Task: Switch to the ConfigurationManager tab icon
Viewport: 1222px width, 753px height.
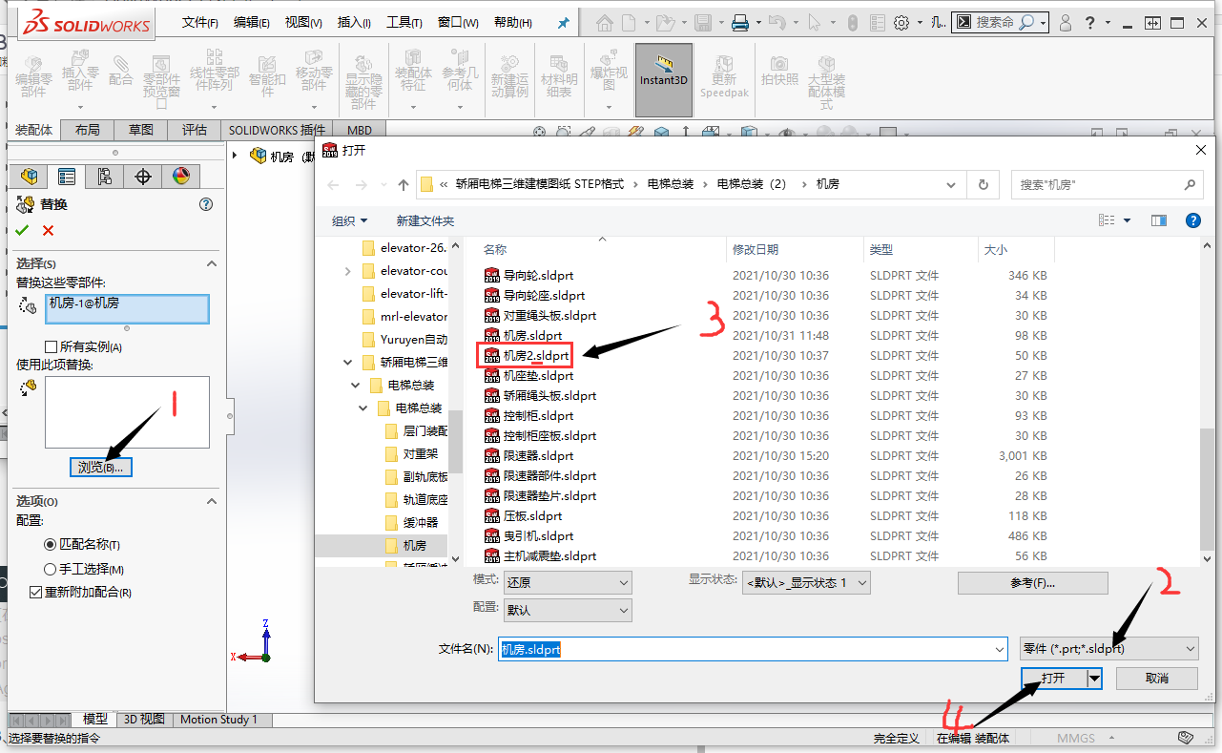Action: coord(105,176)
